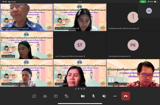Image resolution: width=160 pixels, height=105 pixels.
Task: Tap the small self-view avatar tile
Action: point(149,11)
